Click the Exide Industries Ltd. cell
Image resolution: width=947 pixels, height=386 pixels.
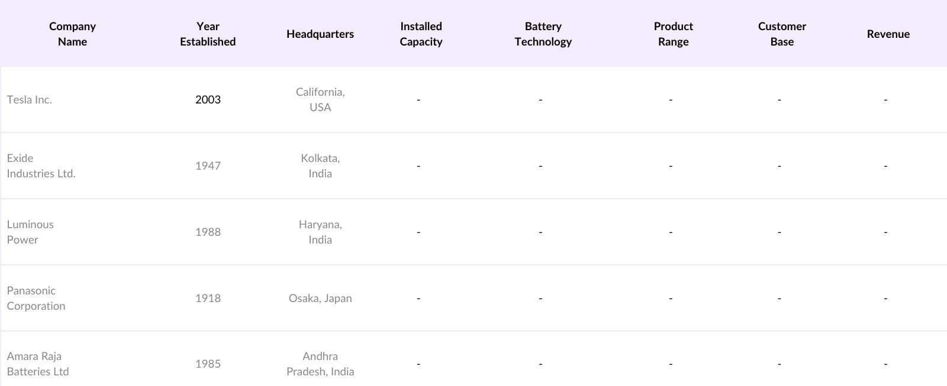[x=41, y=166]
